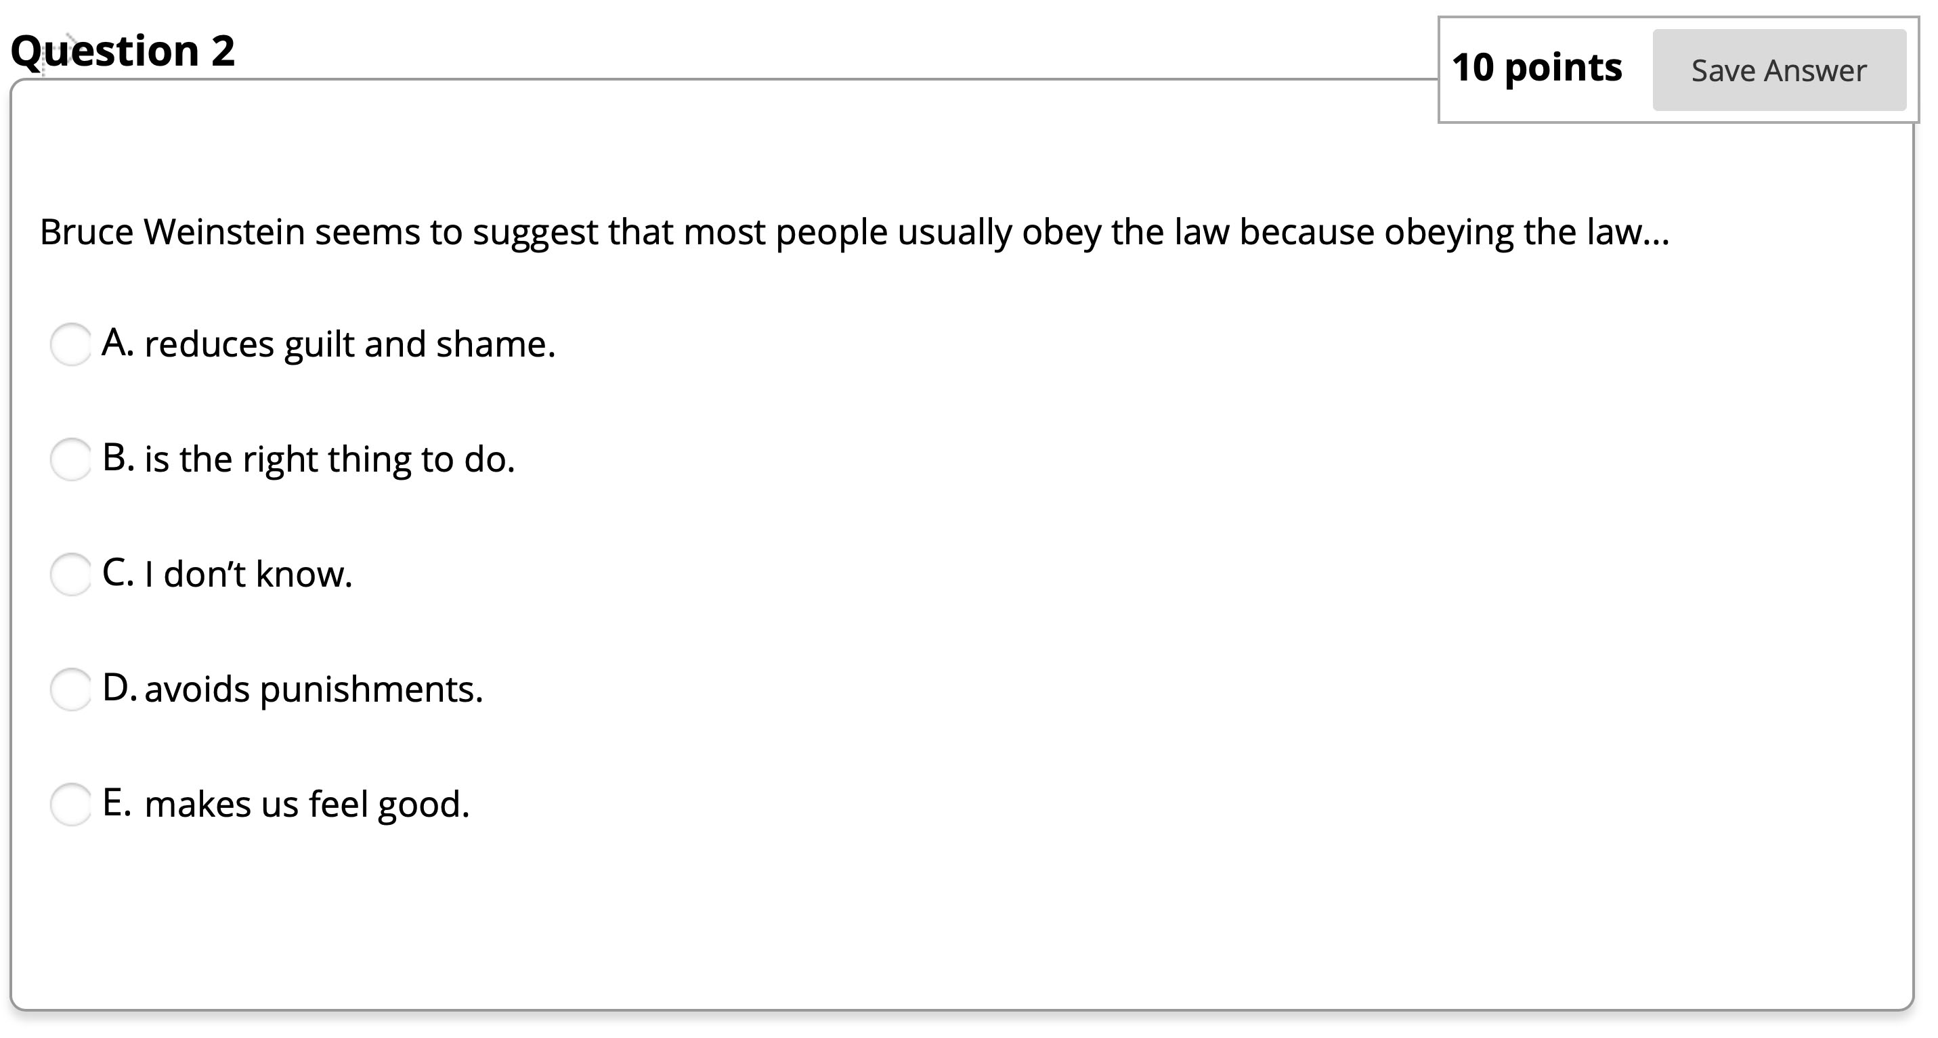This screenshot has height=1038, width=1938.
Task: Select radio button for option A
Action: point(70,345)
